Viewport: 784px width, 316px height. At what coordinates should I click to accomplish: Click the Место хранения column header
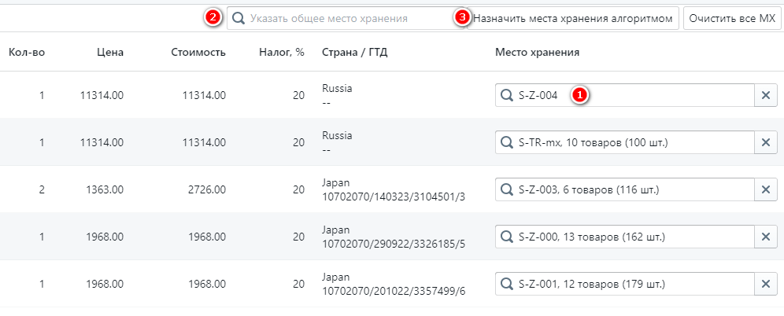537,53
